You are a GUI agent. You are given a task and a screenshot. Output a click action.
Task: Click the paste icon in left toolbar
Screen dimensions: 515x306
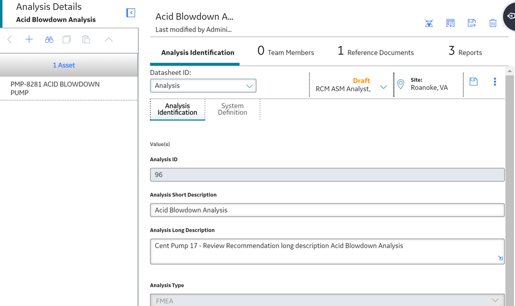(x=86, y=40)
